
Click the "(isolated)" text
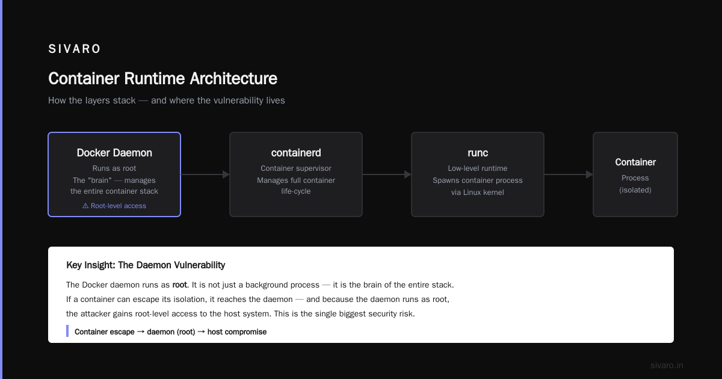click(x=635, y=189)
